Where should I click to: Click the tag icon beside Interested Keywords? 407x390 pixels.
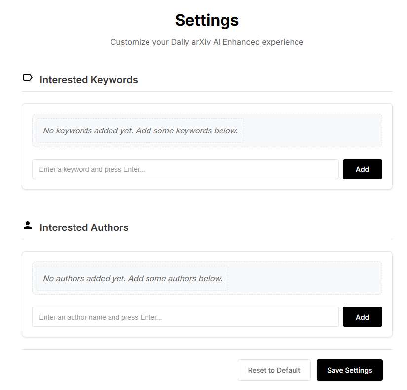pyautogui.click(x=28, y=77)
